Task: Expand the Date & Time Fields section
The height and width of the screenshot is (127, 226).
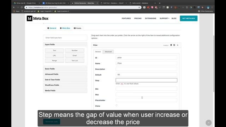Action: pyautogui.click(x=65, y=80)
